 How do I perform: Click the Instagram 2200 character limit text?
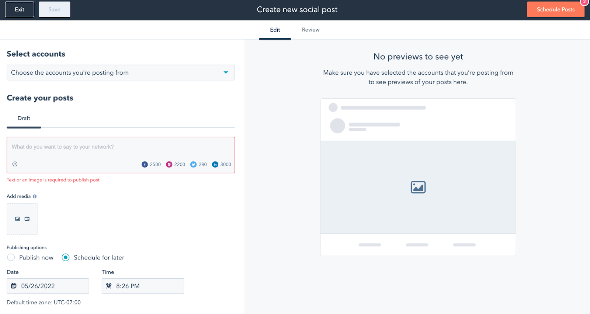[180, 165]
